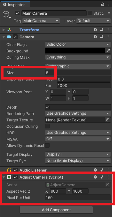The width and height of the screenshot is (117, 222).
Task: Open the Clear Flags dropdown
Action: (78, 44)
